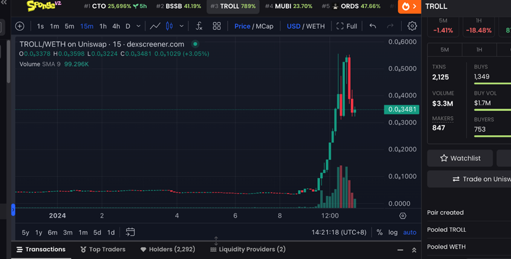This screenshot has width=511, height=259.
Task: Toggle log scale mode
Action: click(x=393, y=232)
